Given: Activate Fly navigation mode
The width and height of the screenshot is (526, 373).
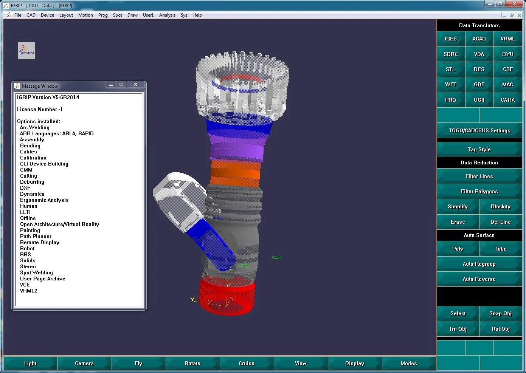Looking at the screenshot, I should [x=138, y=364].
